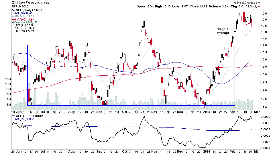Click the blue MA(50) legend line swatch
Screen dimensions: 275x154
[13, 13]
